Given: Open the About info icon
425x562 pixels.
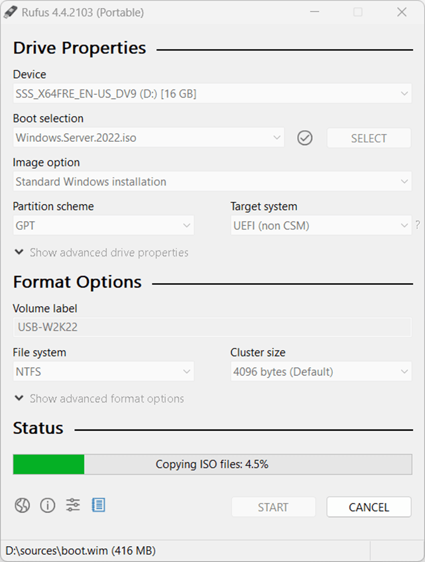Looking at the screenshot, I should (48, 506).
